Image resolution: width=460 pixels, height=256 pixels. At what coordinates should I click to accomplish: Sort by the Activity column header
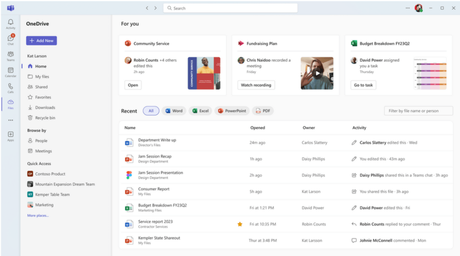[x=359, y=128]
